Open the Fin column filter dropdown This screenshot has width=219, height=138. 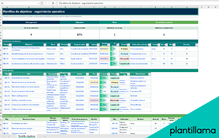tap(98, 74)
